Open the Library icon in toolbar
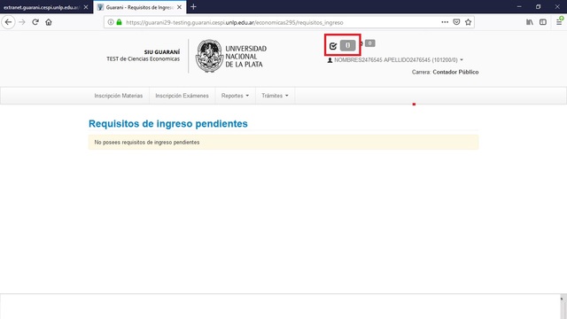This screenshot has height=319, width=567. click(x=530, y=22)
